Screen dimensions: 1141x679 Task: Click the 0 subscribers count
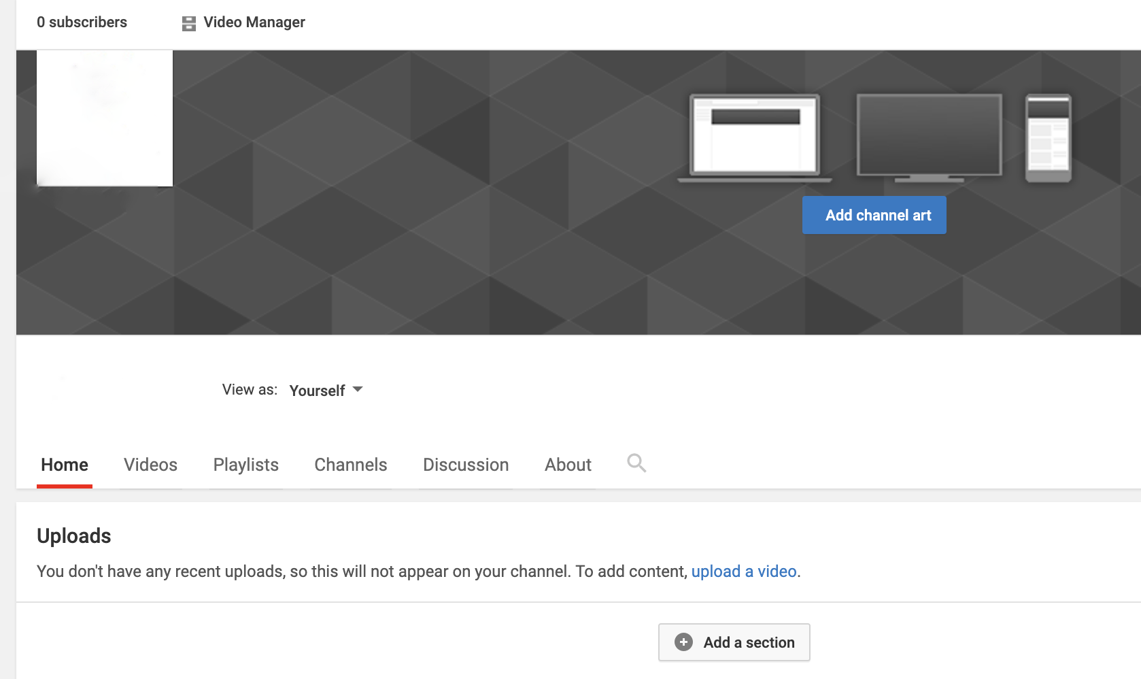(82, 22)
